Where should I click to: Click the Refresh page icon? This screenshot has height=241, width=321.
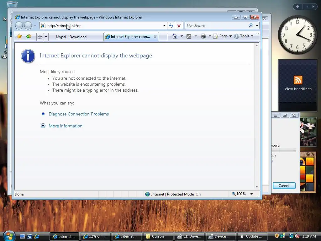[171, 26]
